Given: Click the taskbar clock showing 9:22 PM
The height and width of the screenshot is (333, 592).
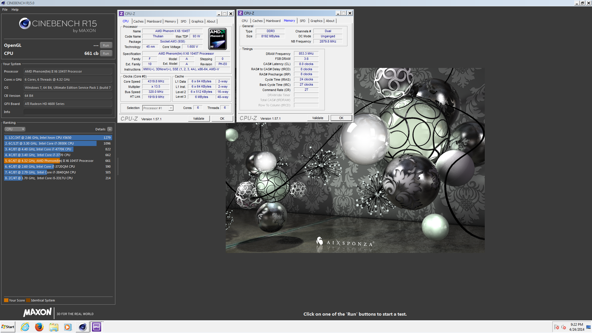Looking at the screenshot, I should pyautogui.click(x=577, y=327).
